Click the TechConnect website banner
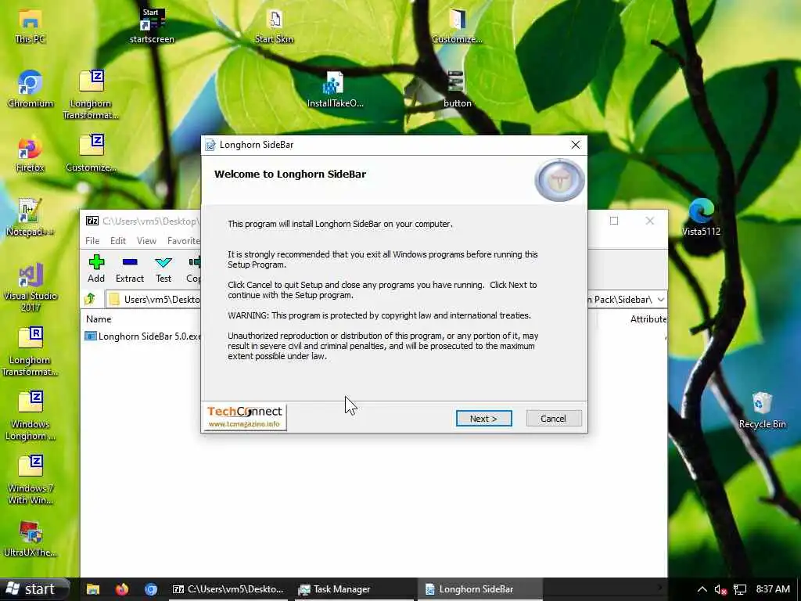Viewport: 801px width, 601px height. click(x=245, y=418)
